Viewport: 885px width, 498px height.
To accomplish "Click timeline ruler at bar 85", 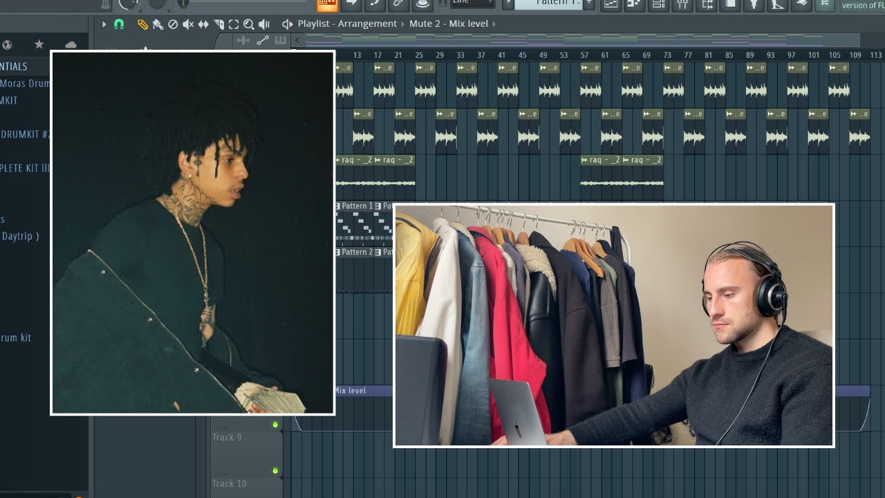I will tap(729, 55).
